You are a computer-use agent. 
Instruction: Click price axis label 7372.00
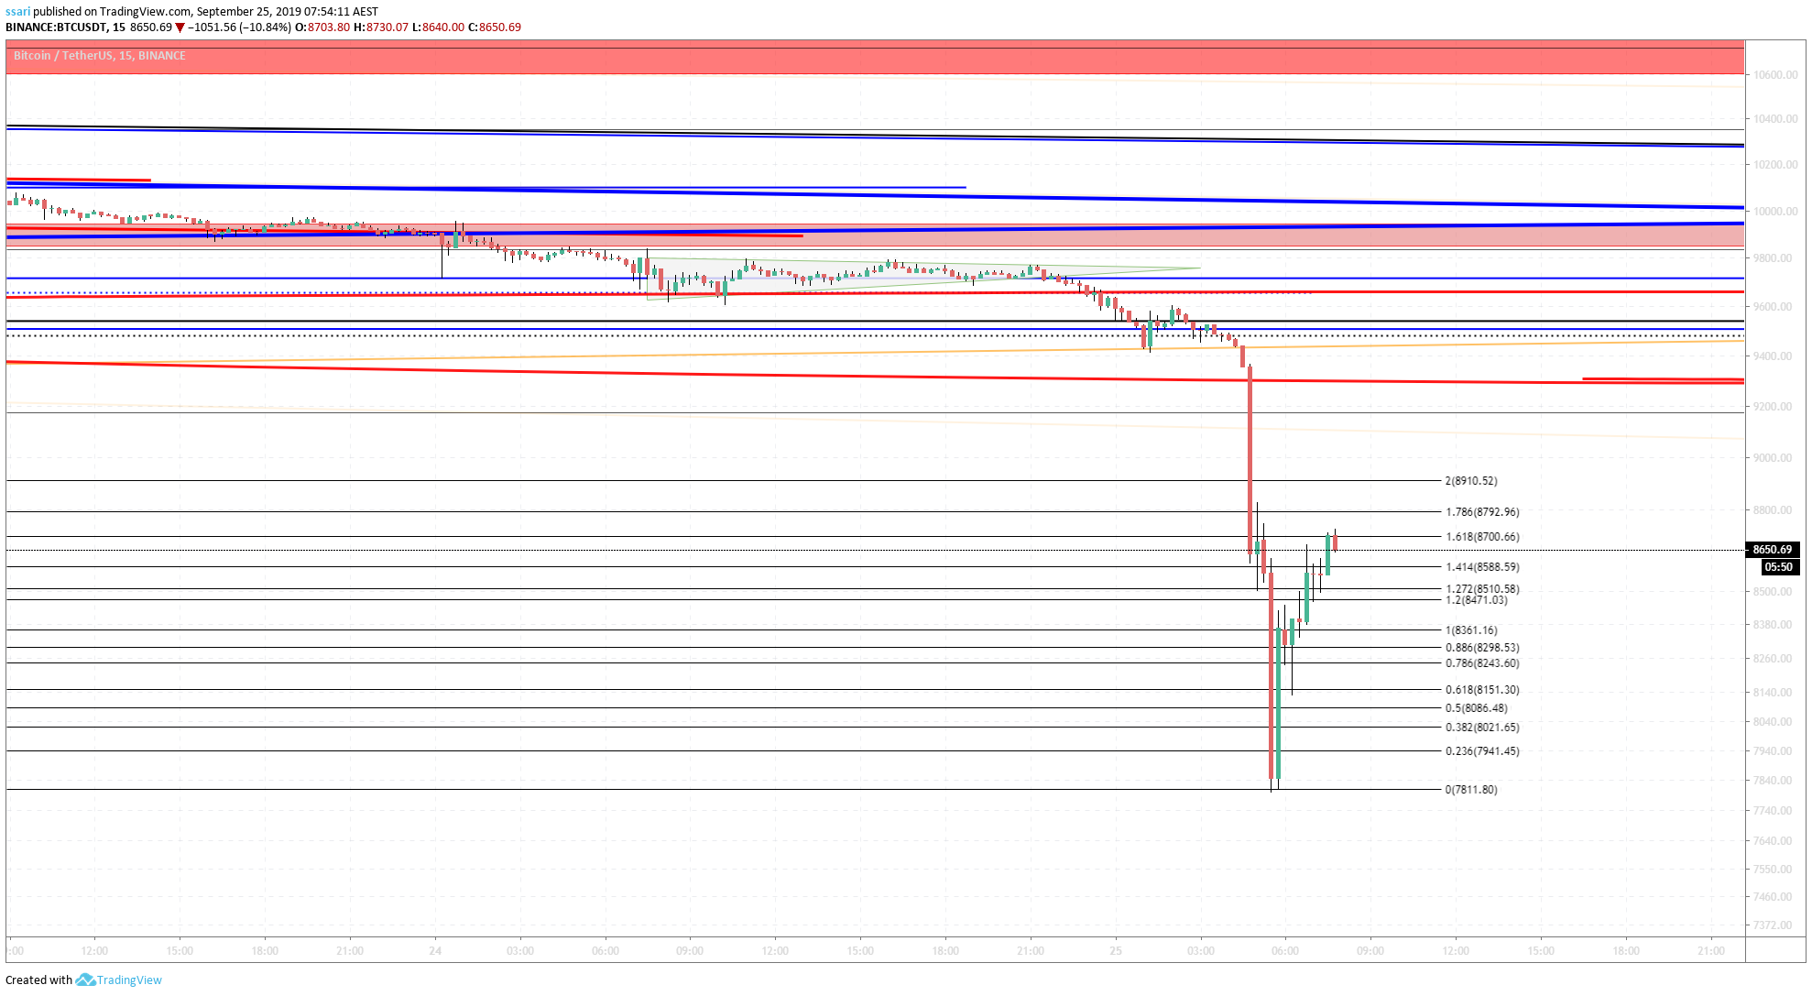(1773, 925)
